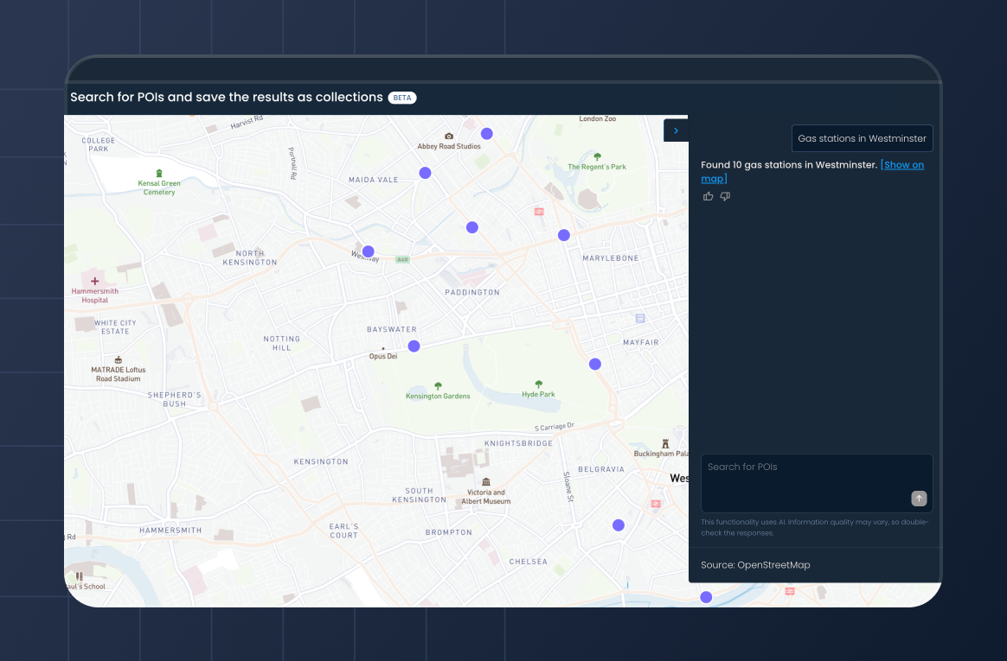Click the EARL'S COURT district label

tap(344, 531)
